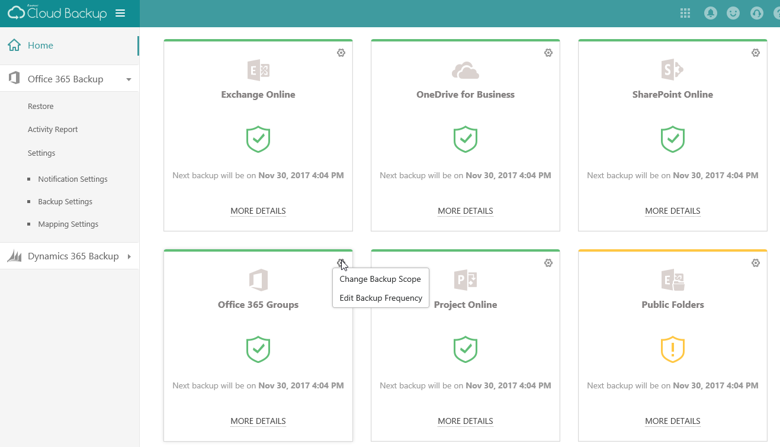The height and width of the screenshot is (447, 780).
Task: Click the feedback smiley icon
Action: click(x=733, y=12)
